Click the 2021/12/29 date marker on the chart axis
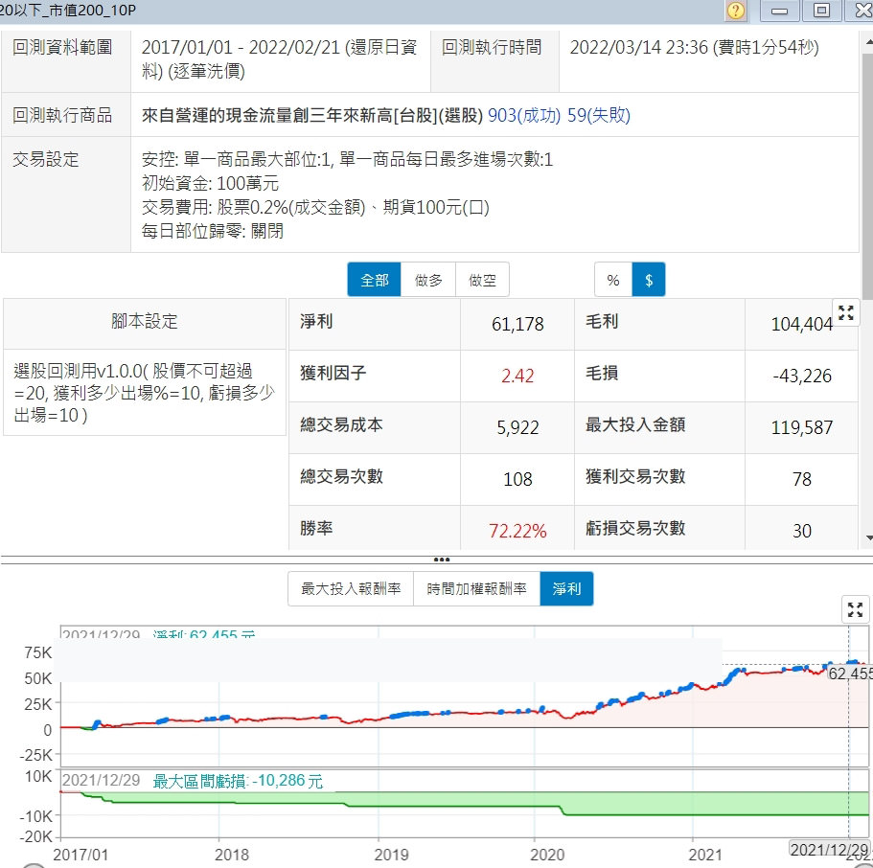Image resolution: width=873 pixels, height=868 pixels. (x=829, y=850)
